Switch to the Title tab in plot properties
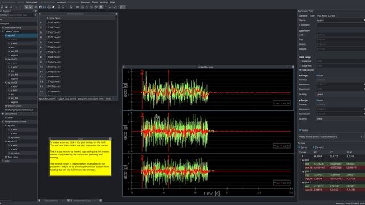The height and width of the screenshot is (205, 365). coord(312,15)
